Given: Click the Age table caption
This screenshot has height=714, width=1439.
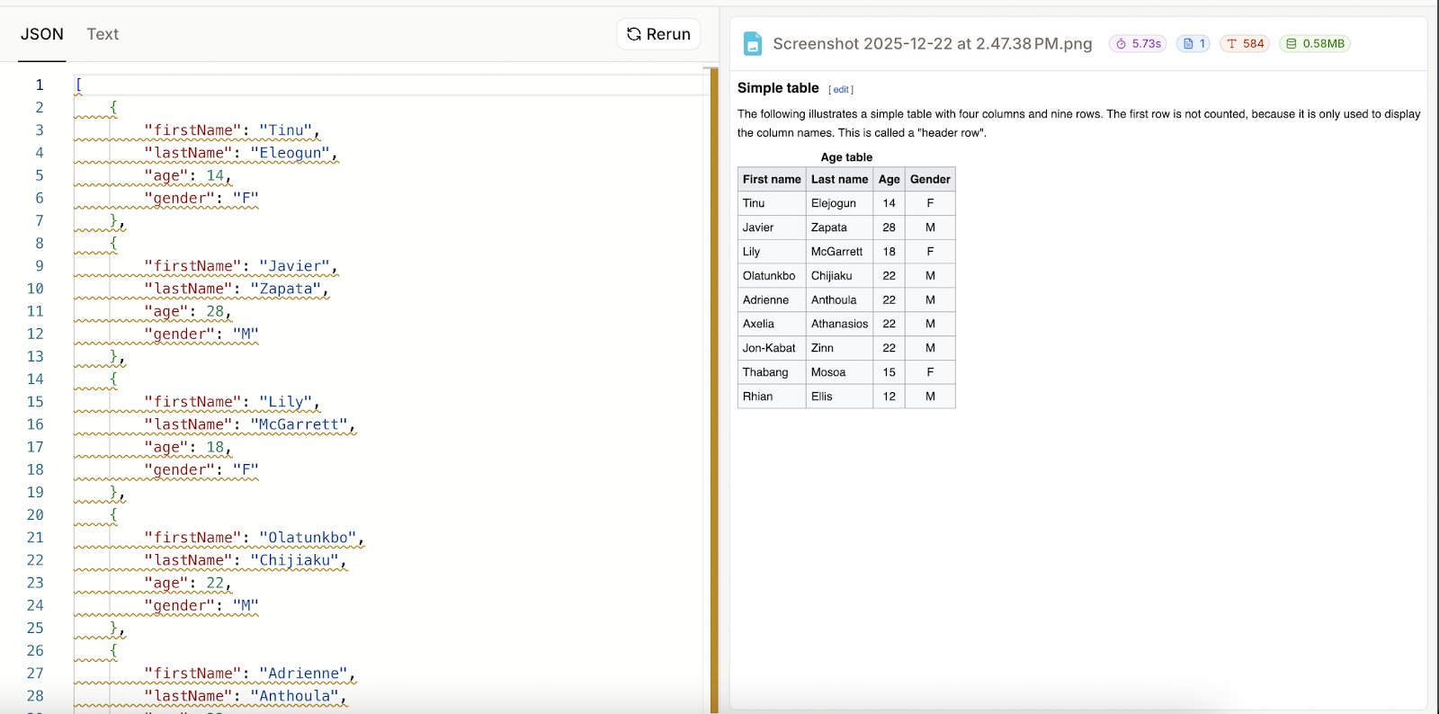Looking at the screenshot, I should (x=846, y=157).
